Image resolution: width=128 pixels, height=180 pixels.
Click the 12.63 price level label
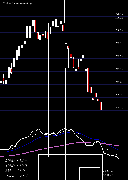(119, 56)
